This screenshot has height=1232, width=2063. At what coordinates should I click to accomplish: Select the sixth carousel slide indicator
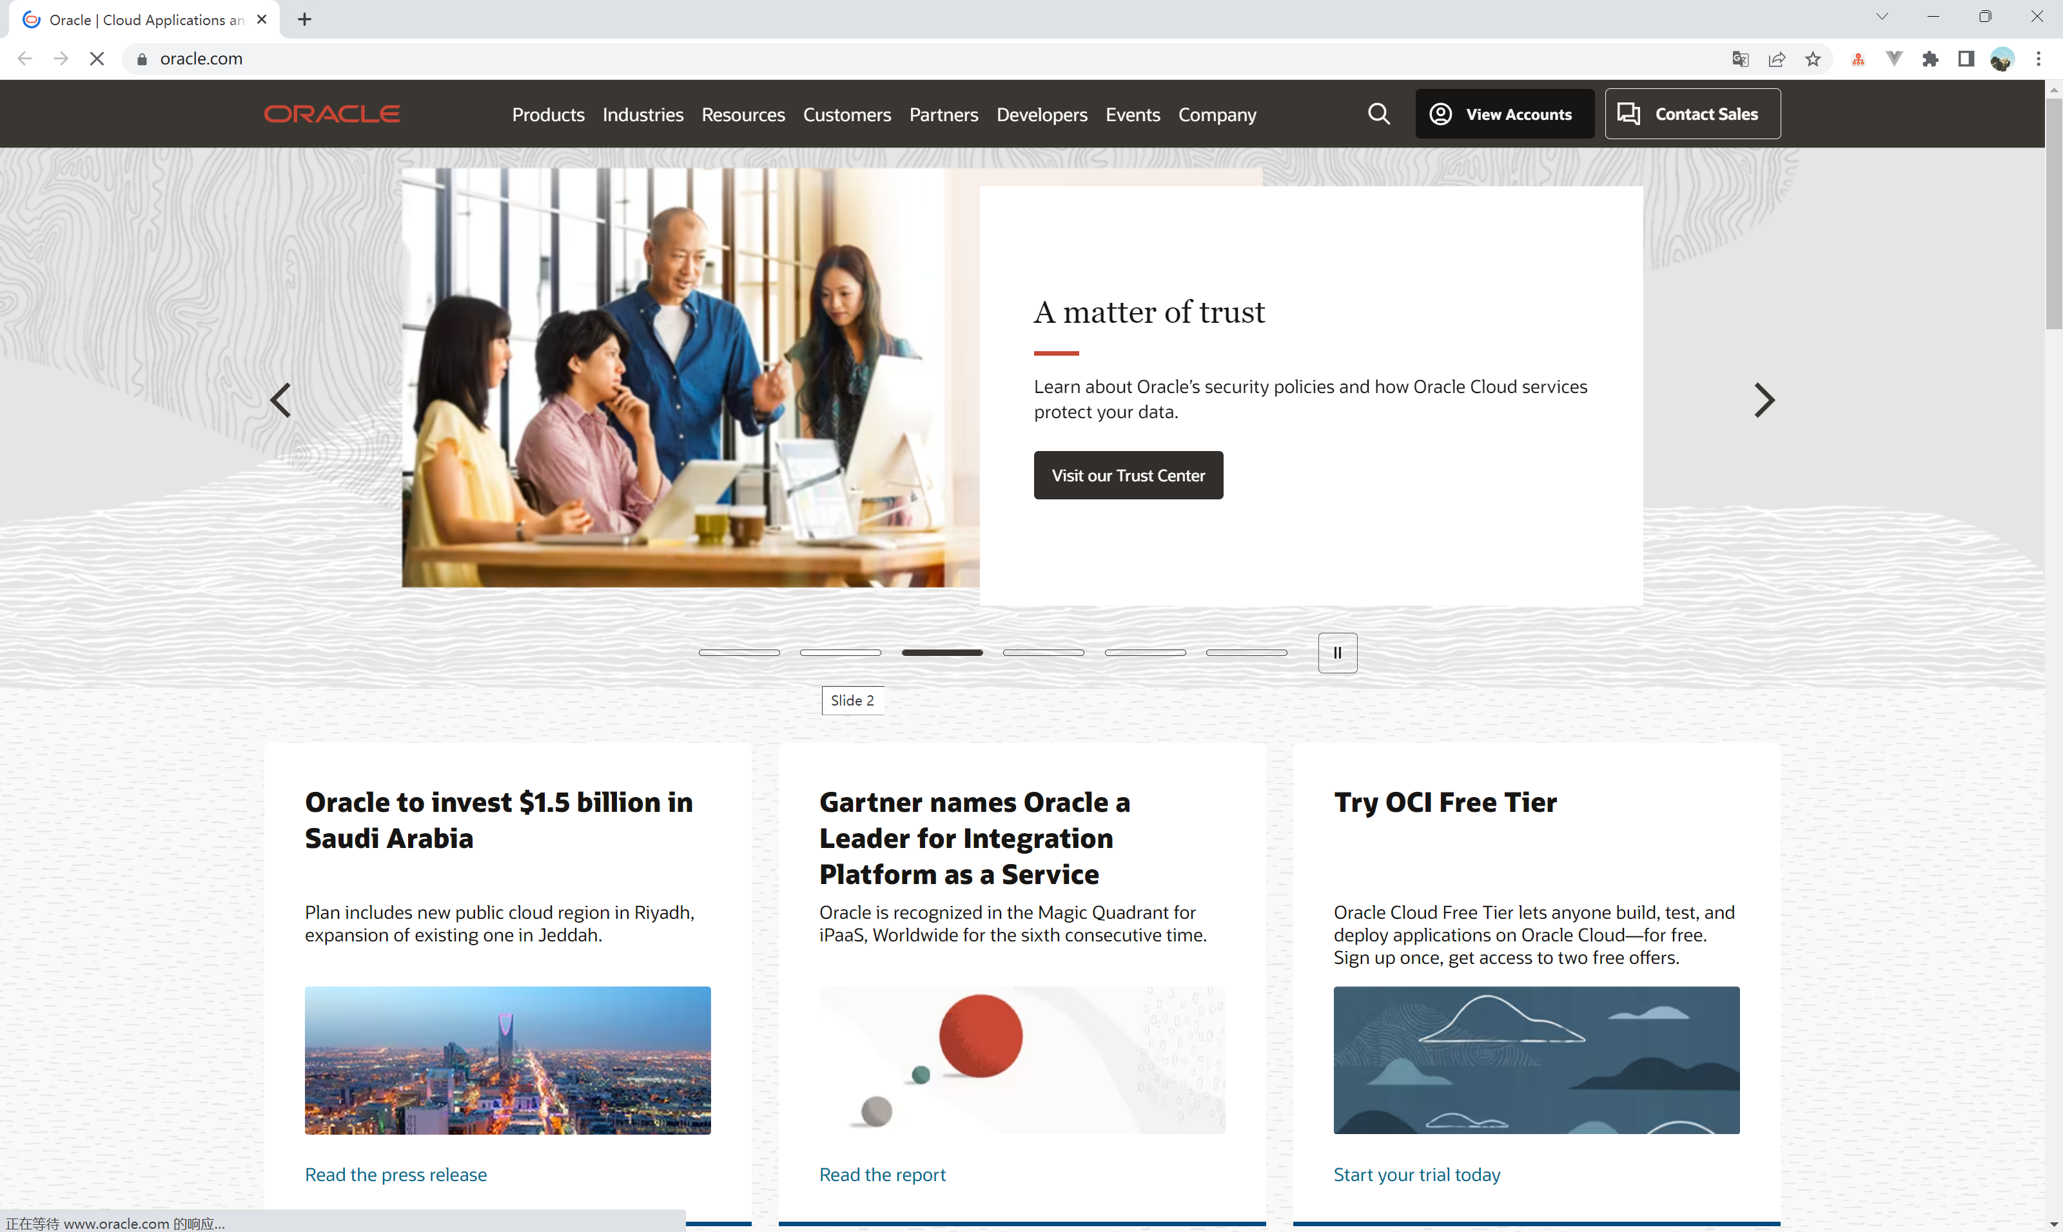pos(1246,653)
